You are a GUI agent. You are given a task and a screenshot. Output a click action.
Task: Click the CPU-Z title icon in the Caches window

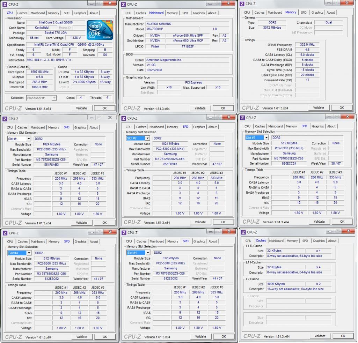(x=243, y=232)
